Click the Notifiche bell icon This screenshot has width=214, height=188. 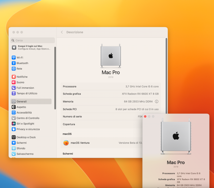point(14,77)
